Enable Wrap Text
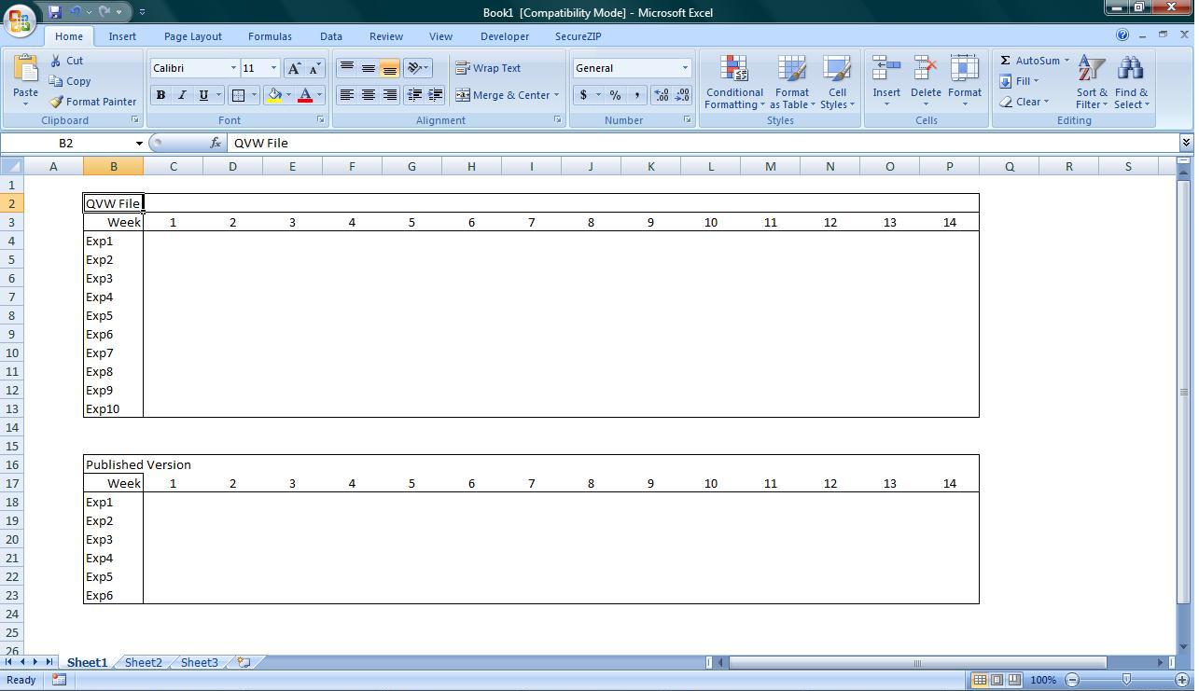 488,68
